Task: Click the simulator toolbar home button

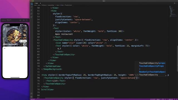Action: click(20, 20)
